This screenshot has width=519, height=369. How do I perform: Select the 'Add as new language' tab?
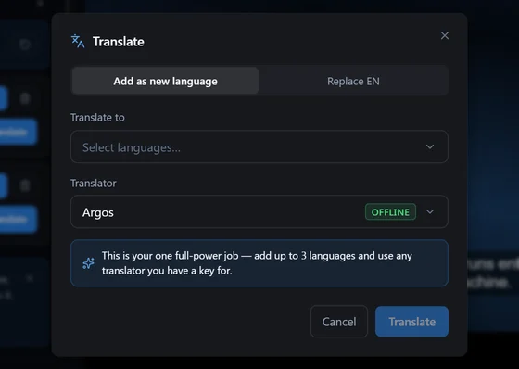[x=165, y=81]
